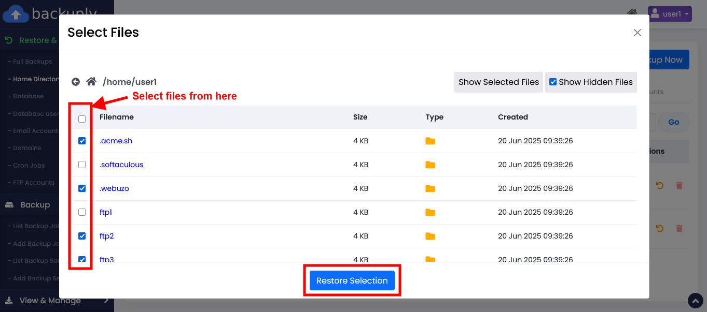Click the back arrow icon beside the path
The image size is (707, 312).
pyautogui.click(x=76, y=82)
